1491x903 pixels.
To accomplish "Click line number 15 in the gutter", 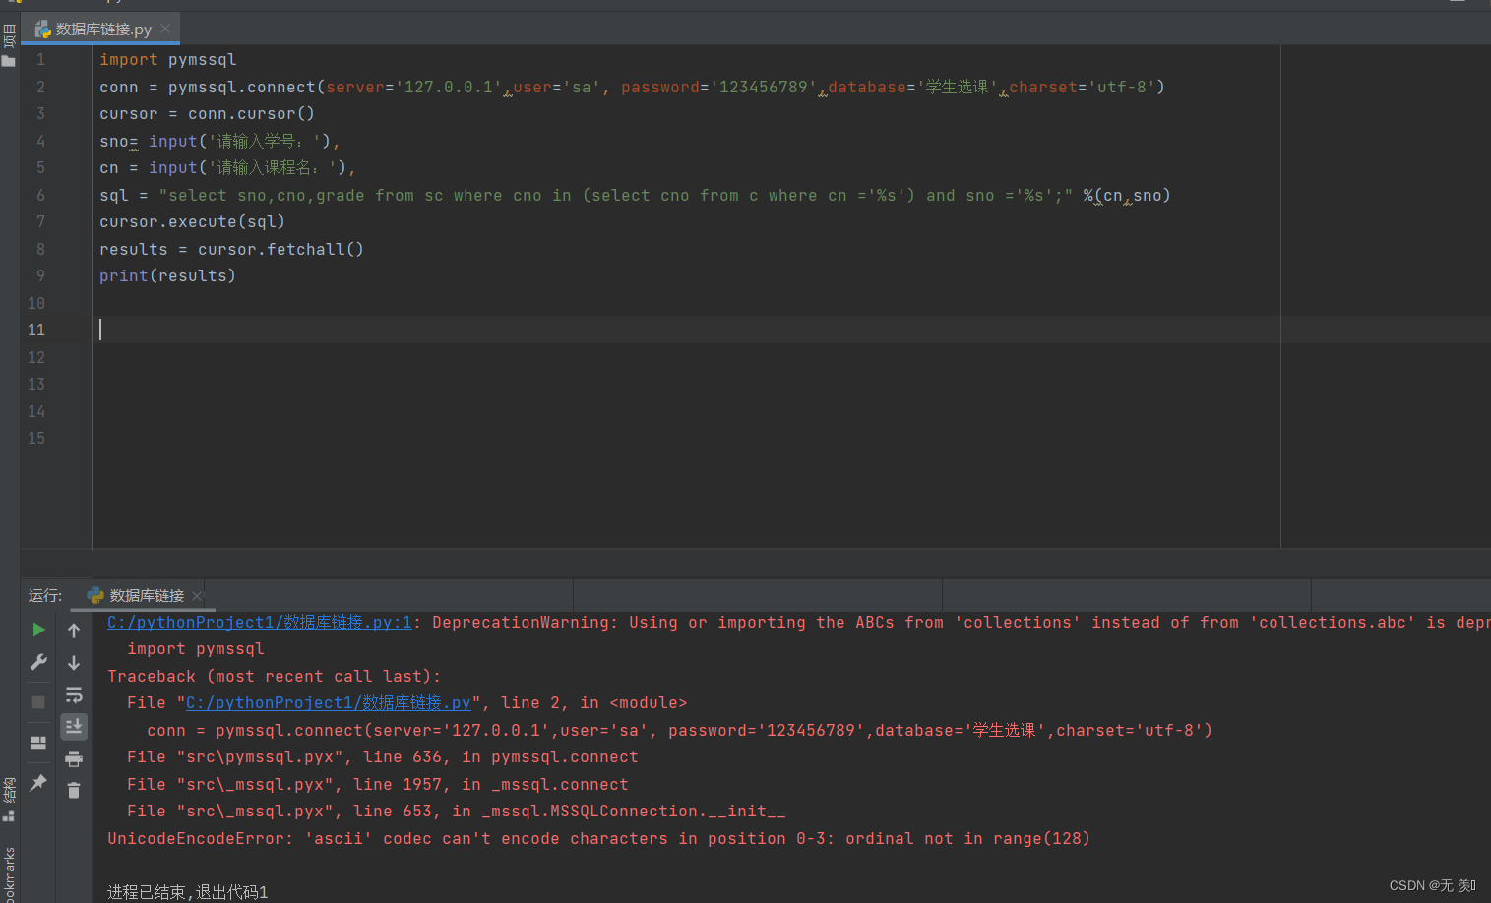I will coord(36,438).
